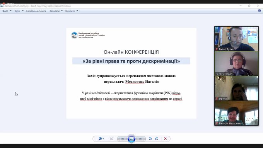Screen dimensions: 263x148
Task: Open the Файл menu
Action: pos(7,11)
